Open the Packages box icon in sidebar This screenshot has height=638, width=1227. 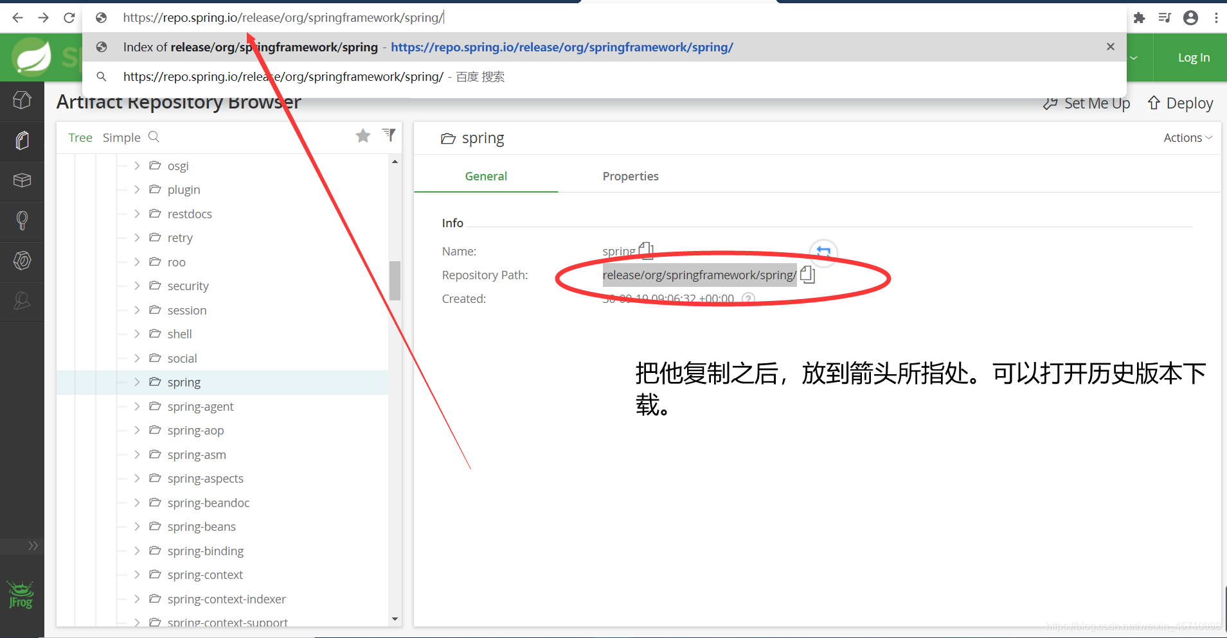(x=22, y=180)
